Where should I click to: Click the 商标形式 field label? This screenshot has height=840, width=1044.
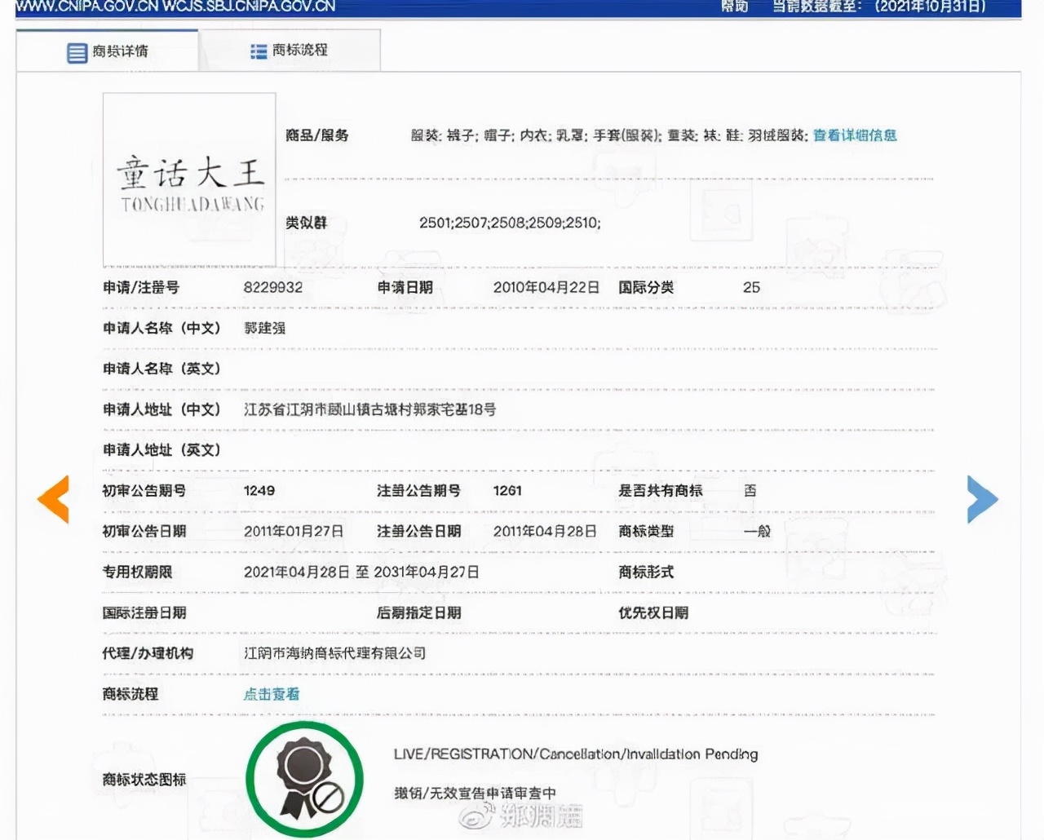(646, 572)
